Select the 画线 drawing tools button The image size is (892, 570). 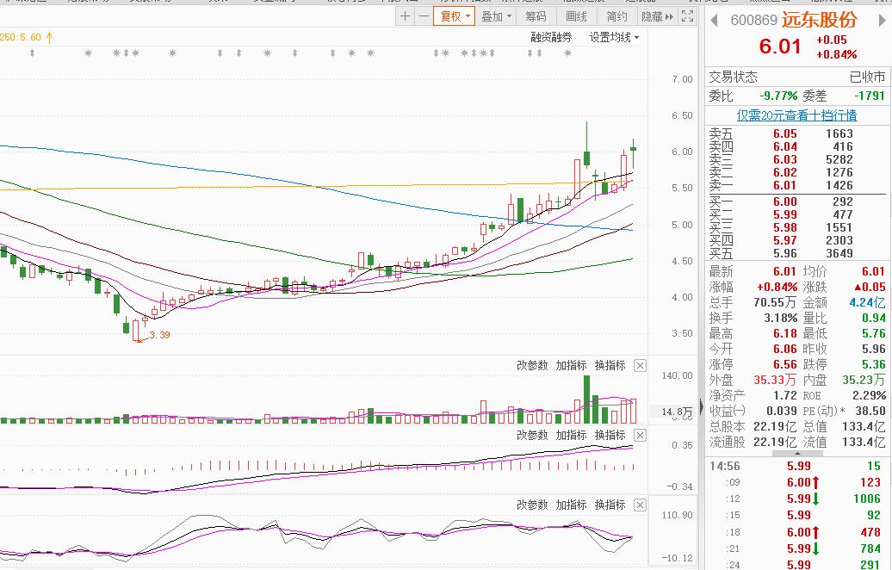tap(576, 16)
